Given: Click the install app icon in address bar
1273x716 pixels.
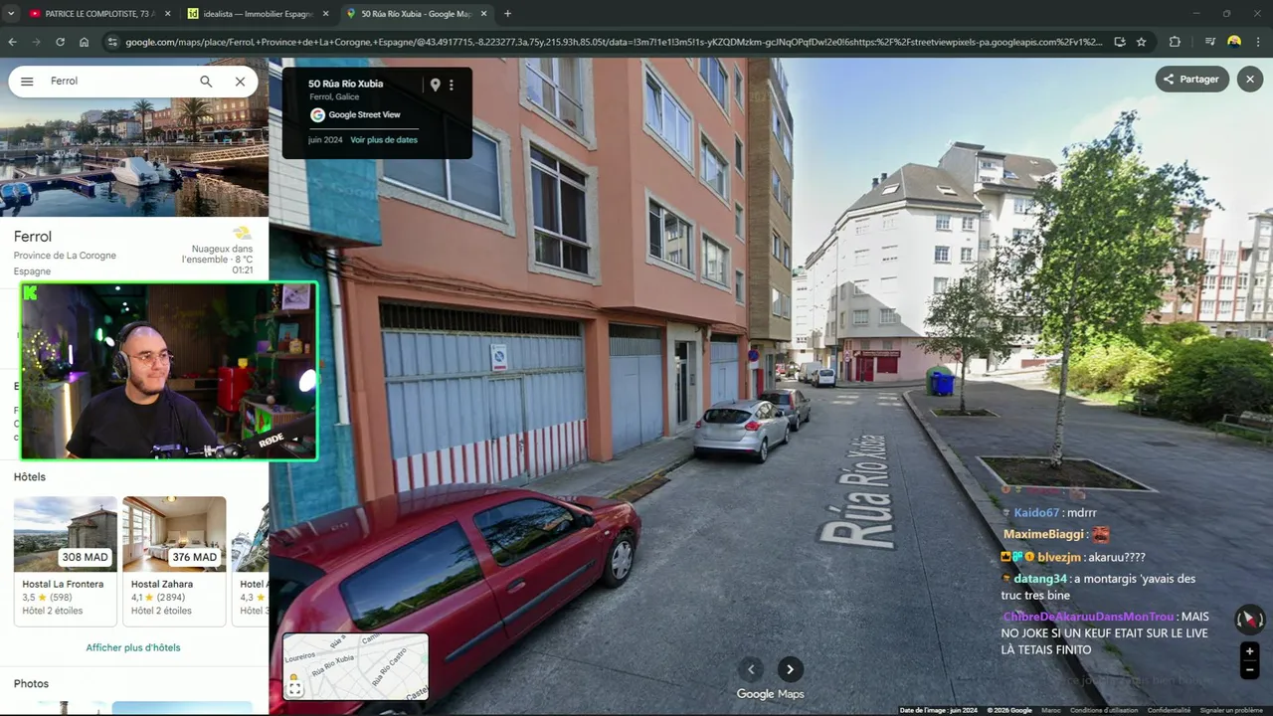Looking at the screenshot, I should [1120, 42].
